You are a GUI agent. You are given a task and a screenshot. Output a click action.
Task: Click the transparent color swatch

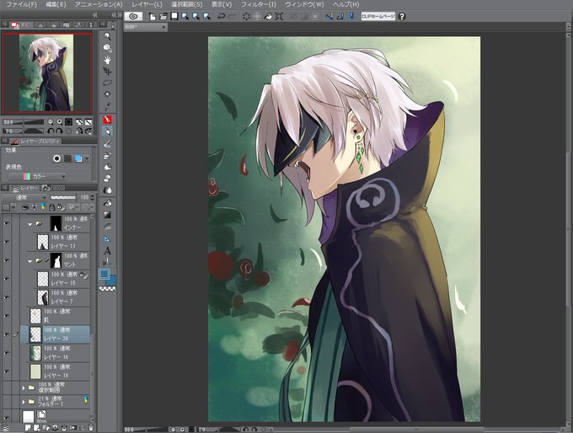(x=108, y=289)
